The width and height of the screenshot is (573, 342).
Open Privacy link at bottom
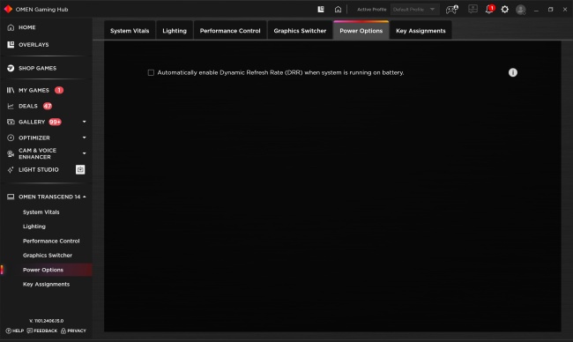tap(73, 331)
